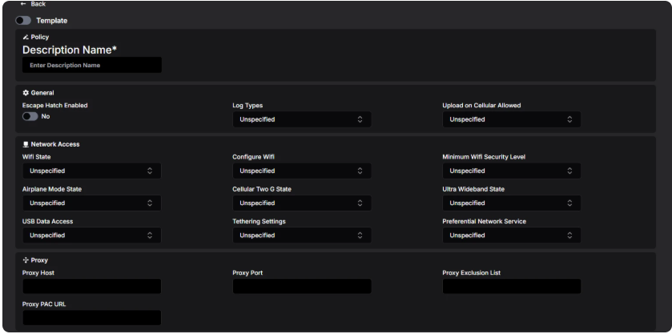Screen dimensions: 672x334
Task: Click the Proxy PAC URL field
Action: 92,318
